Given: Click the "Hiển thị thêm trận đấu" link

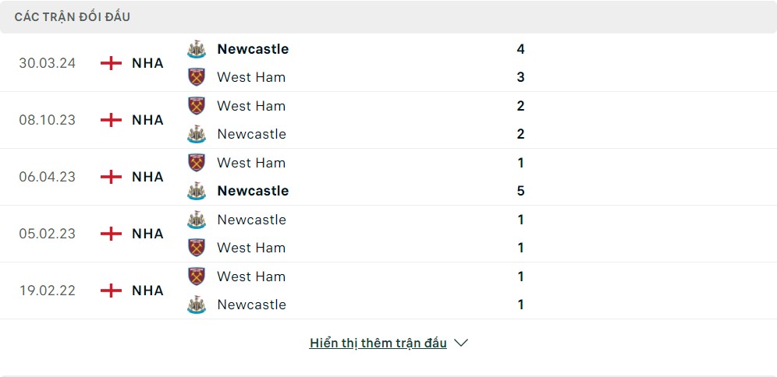Looking at the screenshot, I should click(x=378, y=343).
